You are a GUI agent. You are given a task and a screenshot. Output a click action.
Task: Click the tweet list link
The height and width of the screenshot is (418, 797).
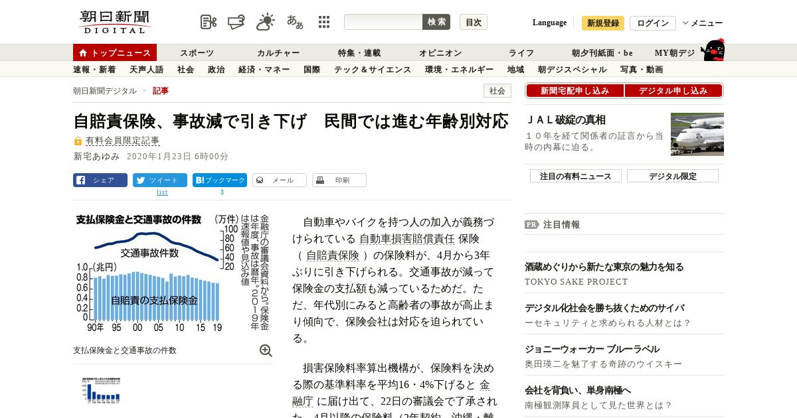(162, 192)
